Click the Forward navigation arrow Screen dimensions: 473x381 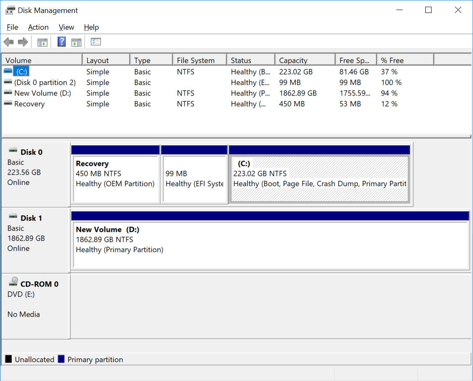[x=23, y=41]
